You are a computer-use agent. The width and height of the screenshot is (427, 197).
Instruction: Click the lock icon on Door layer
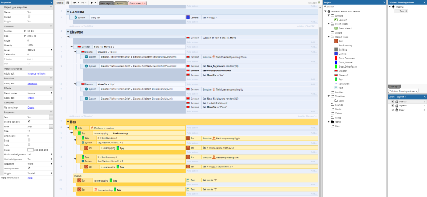tap(397, 110)
